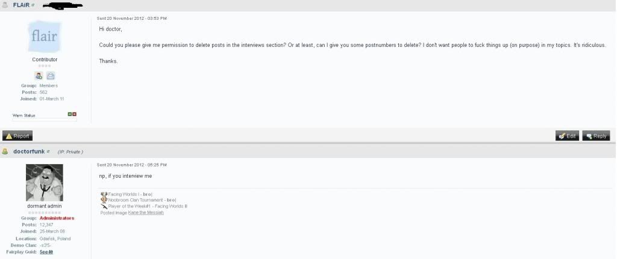The height and width of the screenshot is (259, 617).
Task: Click the Player of the Week award icon
Action: coord(104,206)
